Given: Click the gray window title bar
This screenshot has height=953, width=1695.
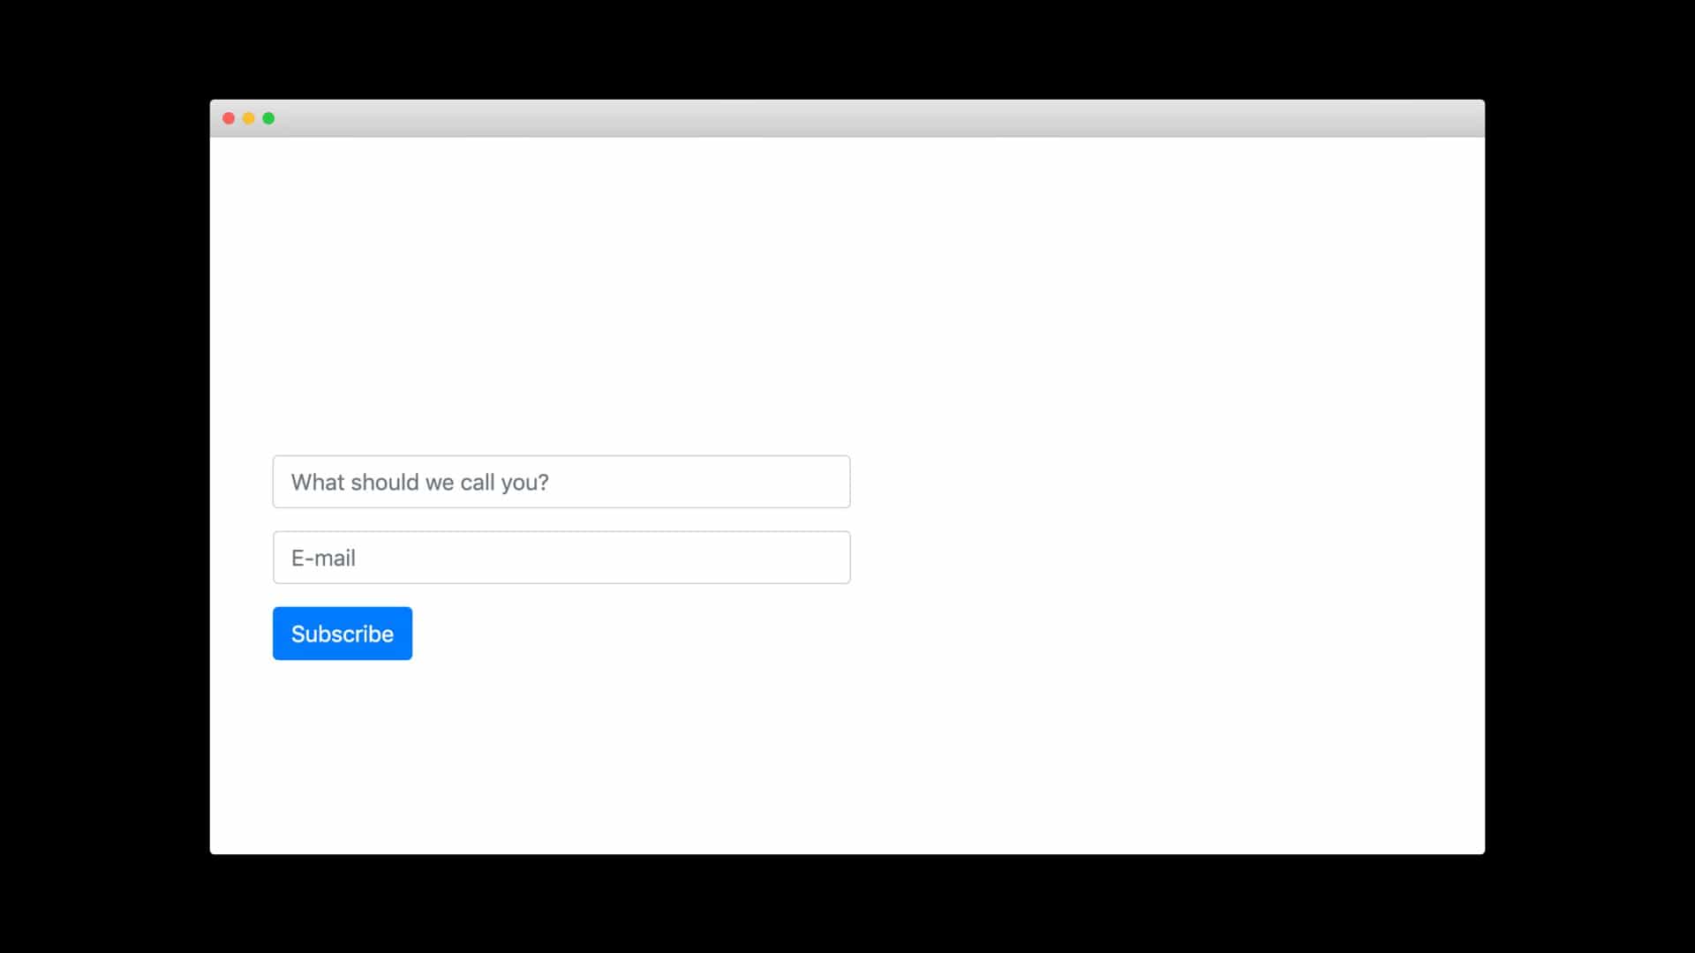Looking at the screenshot, I should pos(847,118).
